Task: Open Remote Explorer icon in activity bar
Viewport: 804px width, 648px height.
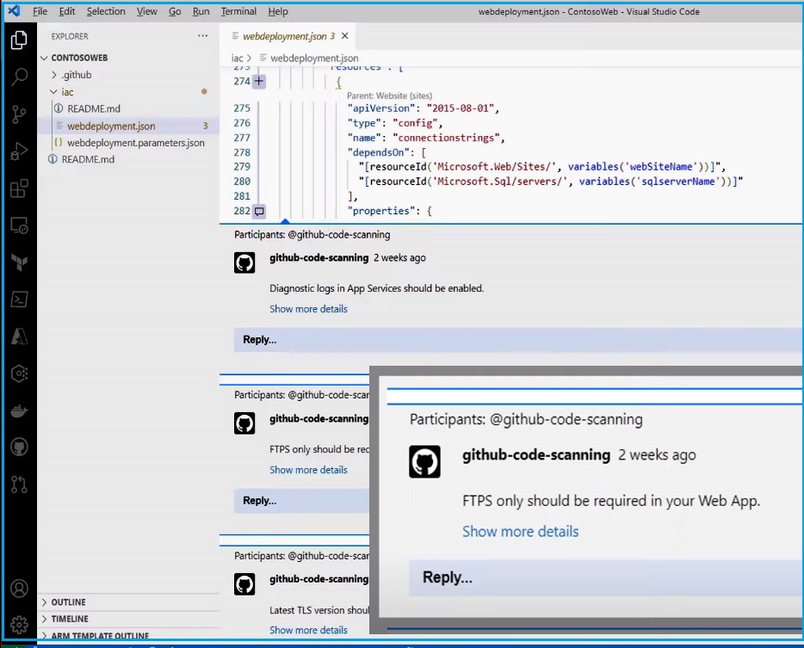Action: [x=19, y=225]
